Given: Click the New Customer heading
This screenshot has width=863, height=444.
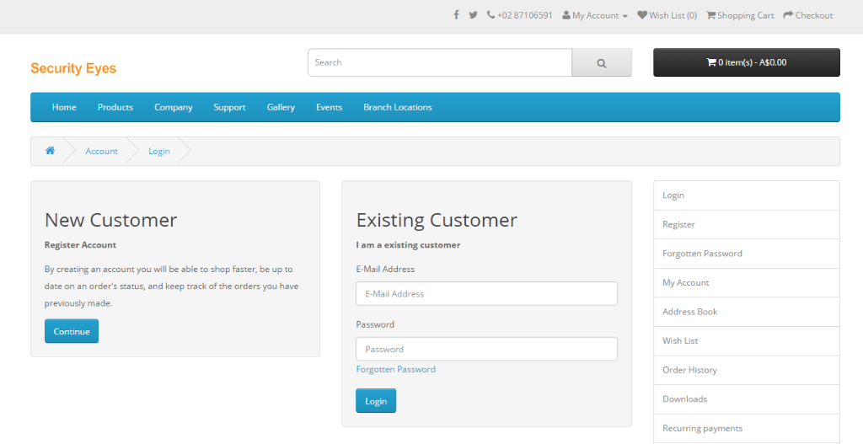Looking at the screenshot, I should tap(110, 220).
